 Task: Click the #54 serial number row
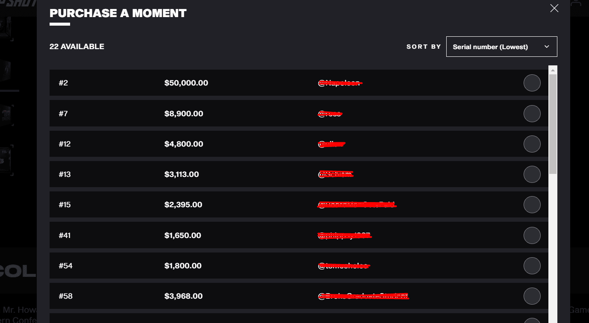click(x=66, y=266)
